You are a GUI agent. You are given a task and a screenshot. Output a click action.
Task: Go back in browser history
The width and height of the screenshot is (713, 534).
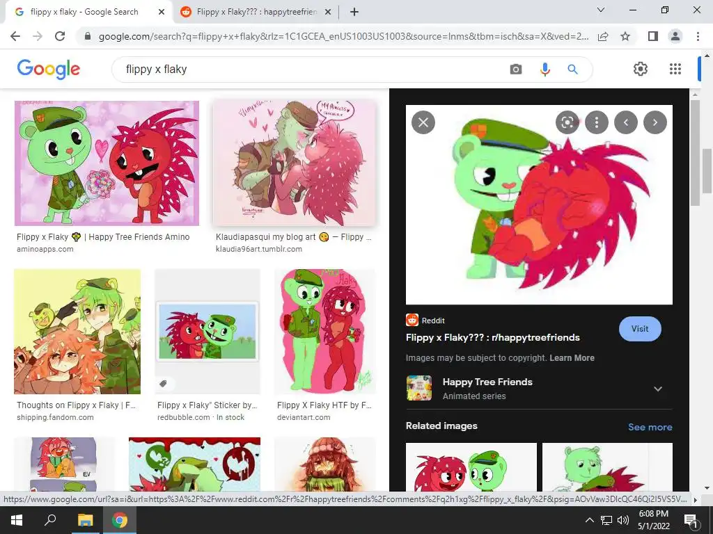pyautogui.click(x=15, y=36)
